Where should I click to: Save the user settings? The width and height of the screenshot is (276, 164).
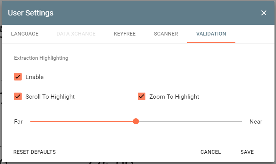point(247,152)
